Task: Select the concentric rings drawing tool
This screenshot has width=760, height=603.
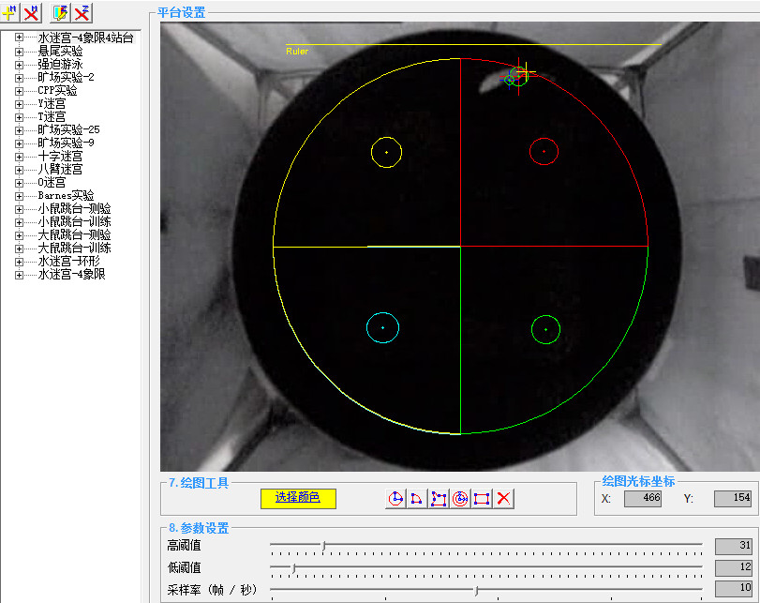Action: [460, 498]
